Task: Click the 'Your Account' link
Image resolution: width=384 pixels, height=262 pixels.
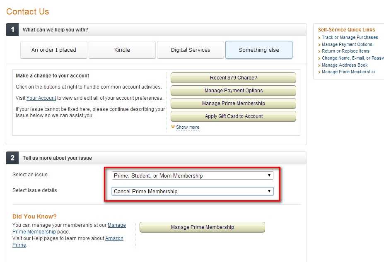Action: coord(41,98)
